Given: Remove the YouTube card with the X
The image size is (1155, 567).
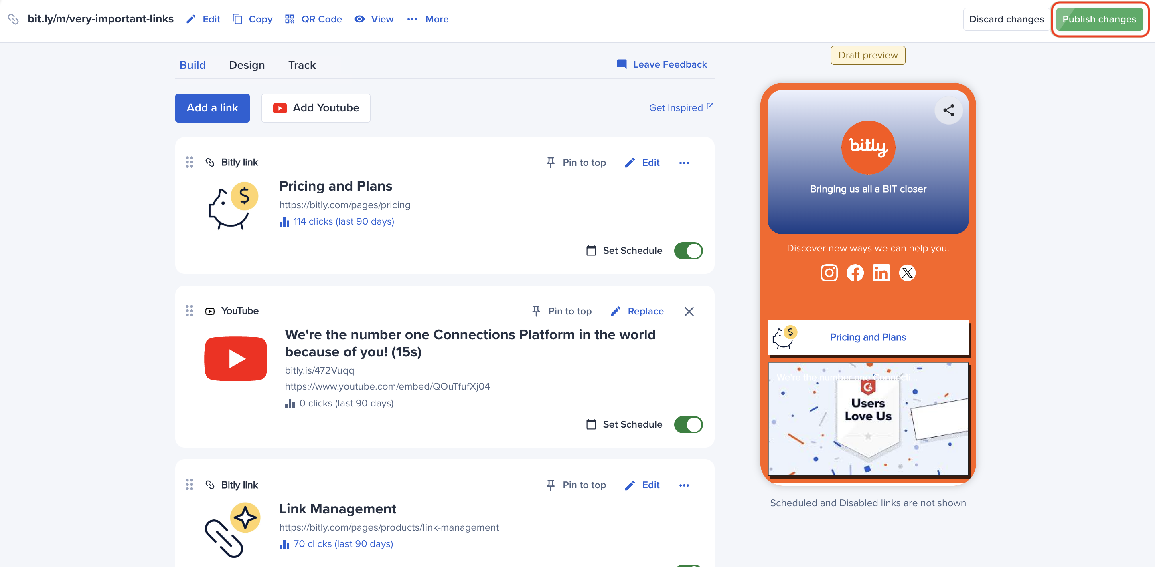Looking at the screenshot, I should (689, 311).
